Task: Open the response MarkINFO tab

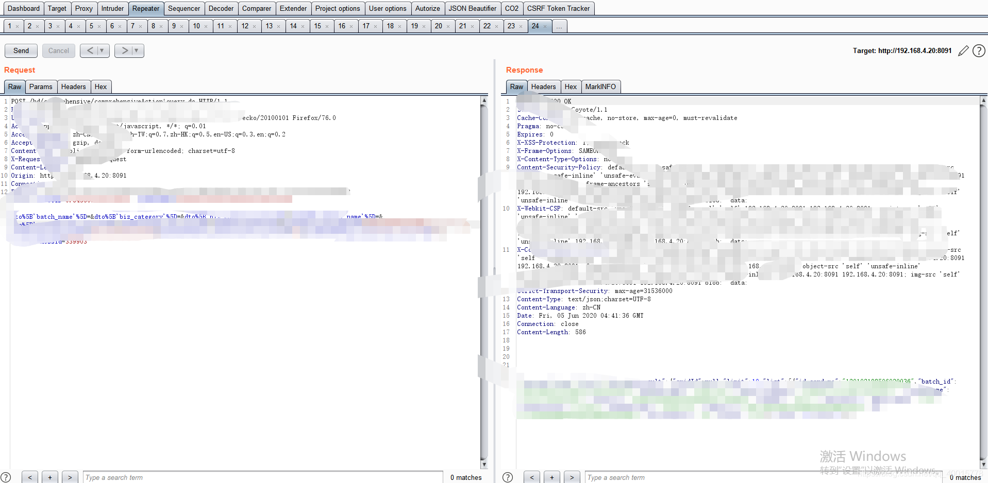Action: click(600, 87)
